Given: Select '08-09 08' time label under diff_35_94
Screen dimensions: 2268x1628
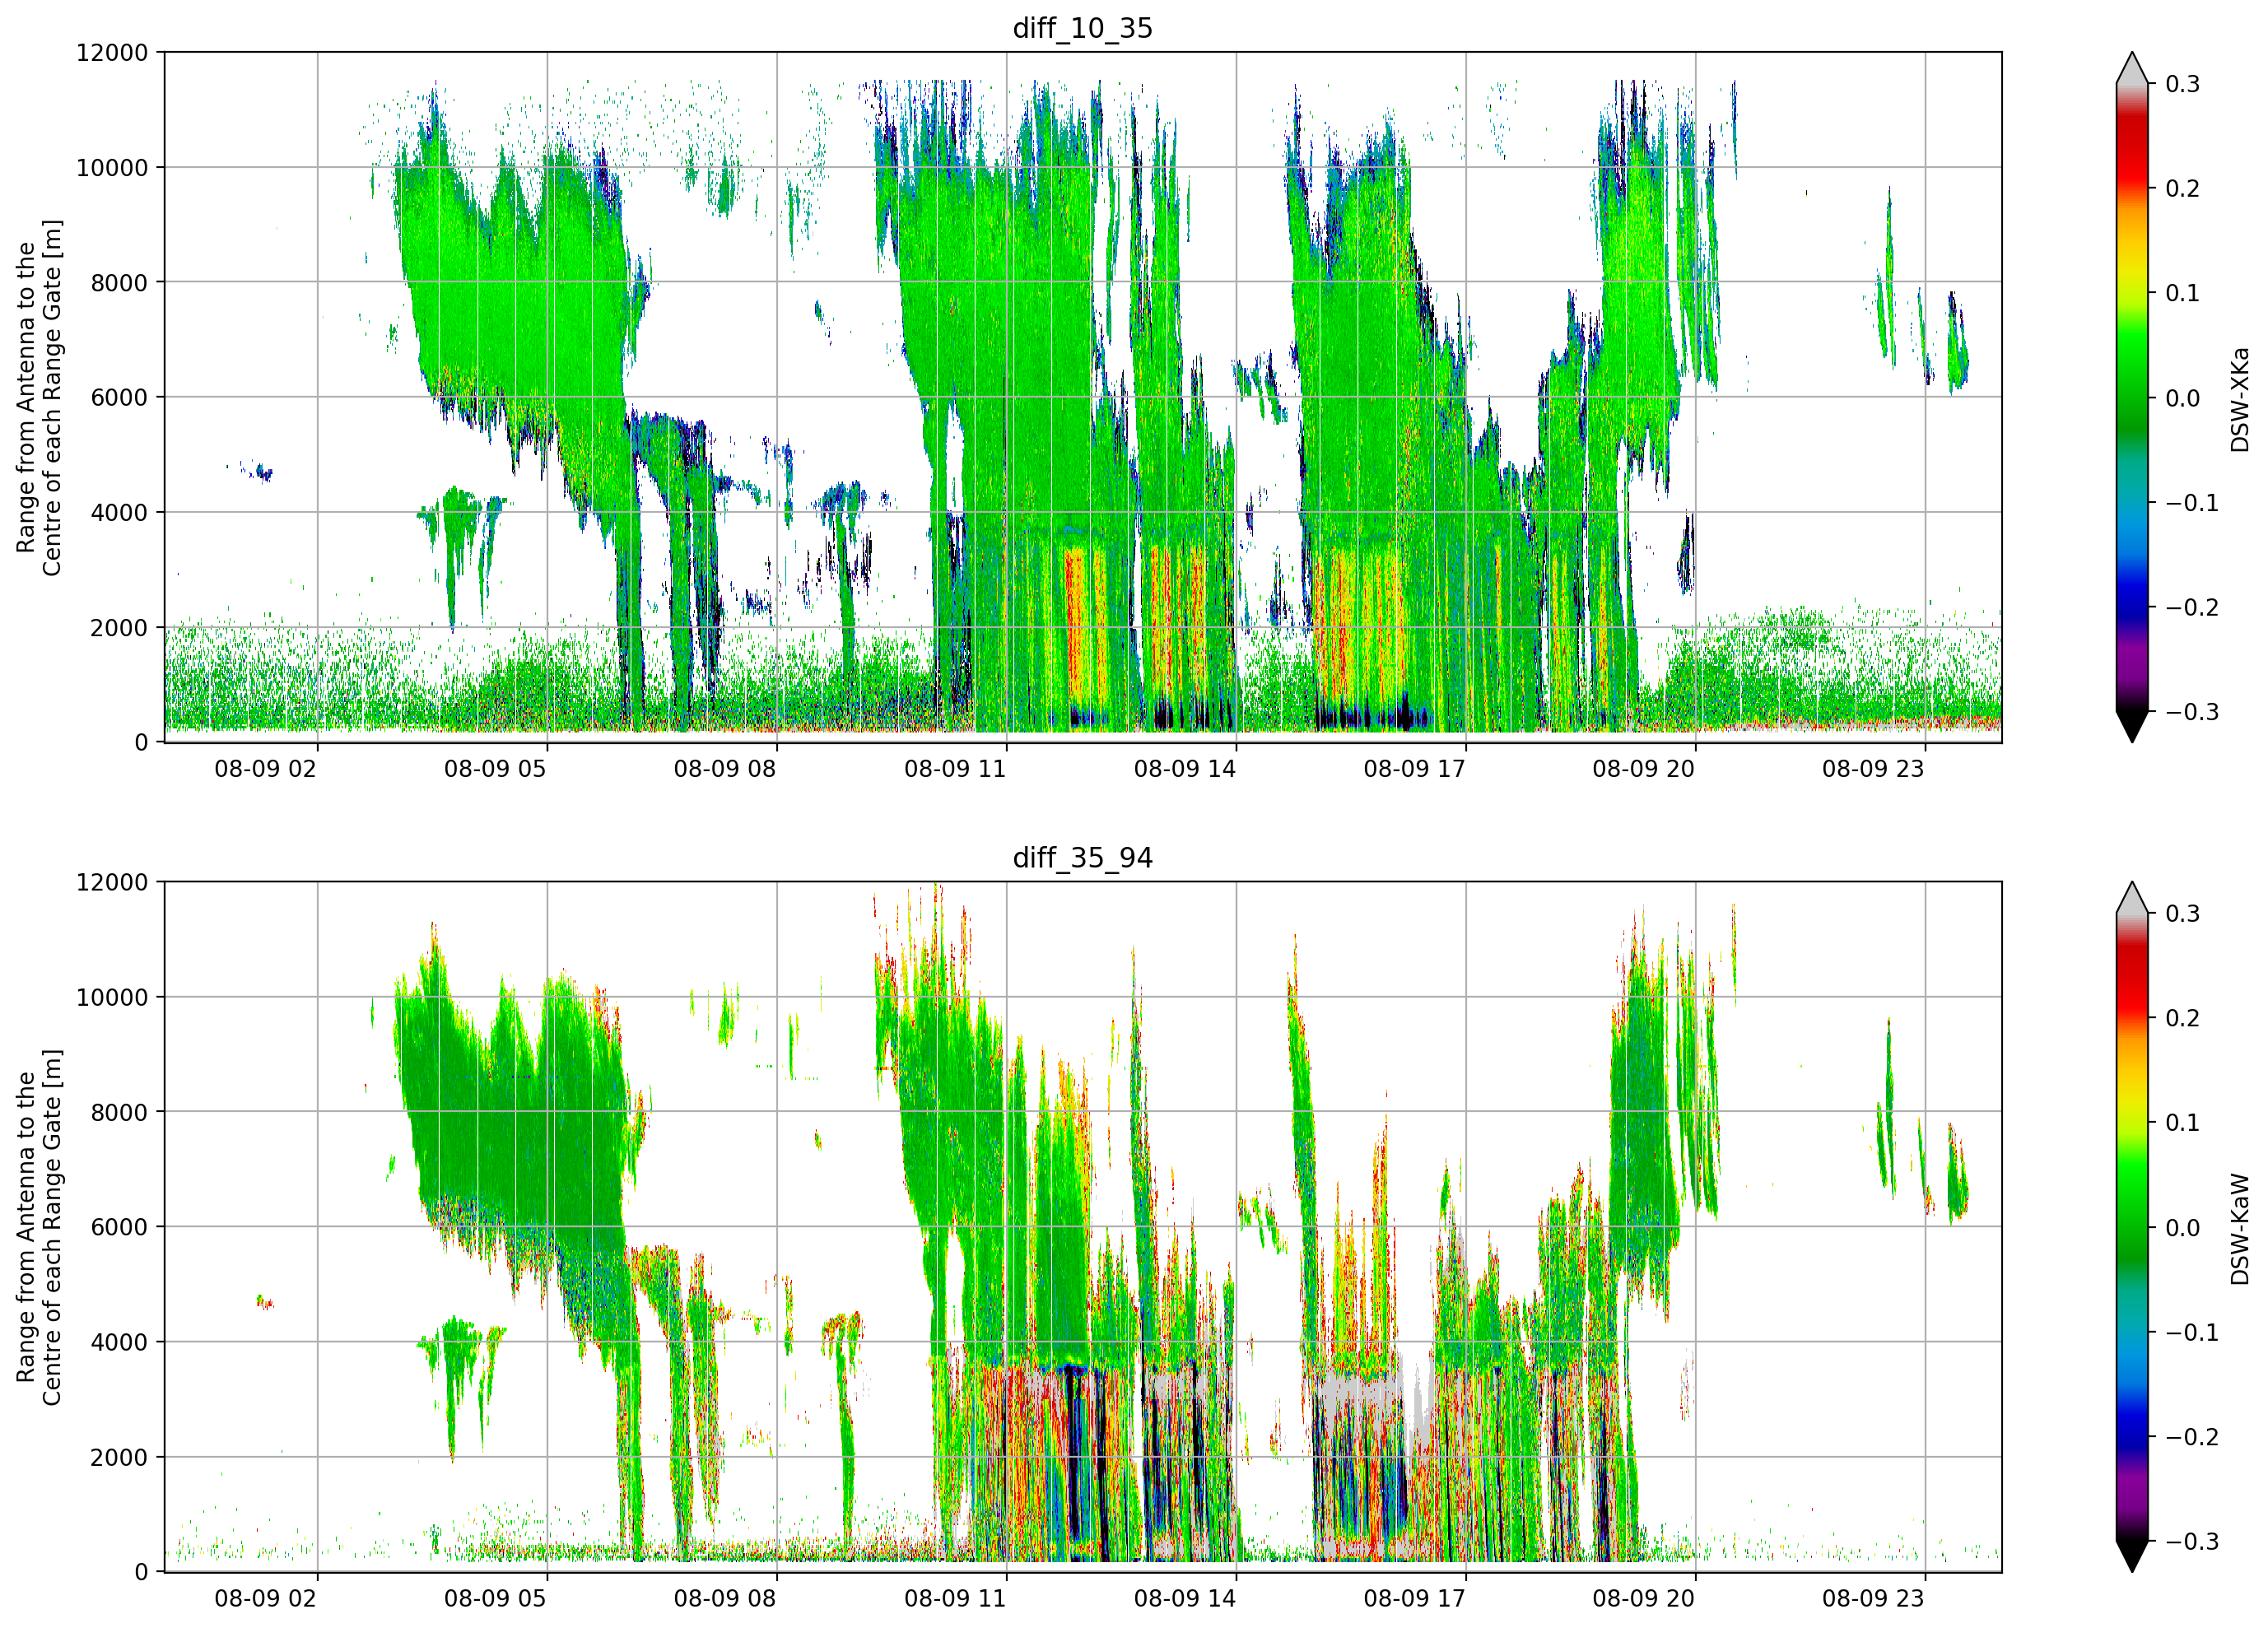Looking at the screenshot, I should point(725,1599).
